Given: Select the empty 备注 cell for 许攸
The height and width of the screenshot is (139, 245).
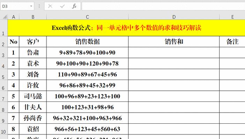Looking at the screenshot, I should (x=232, y=85).
